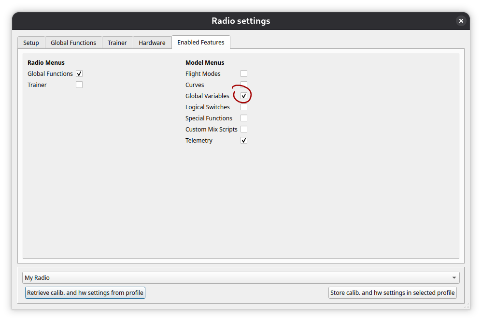Disable the Global Variables checkbox
The width and height of the screenshot is (482, 321).
click(244, 96)
